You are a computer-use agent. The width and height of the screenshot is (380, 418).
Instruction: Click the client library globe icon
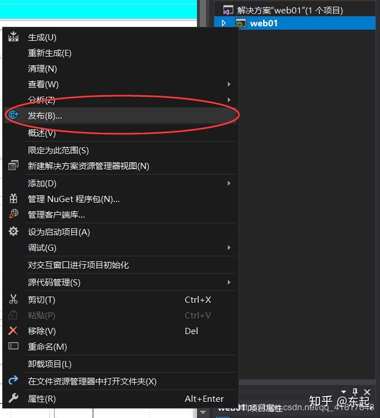coord(13,214)
